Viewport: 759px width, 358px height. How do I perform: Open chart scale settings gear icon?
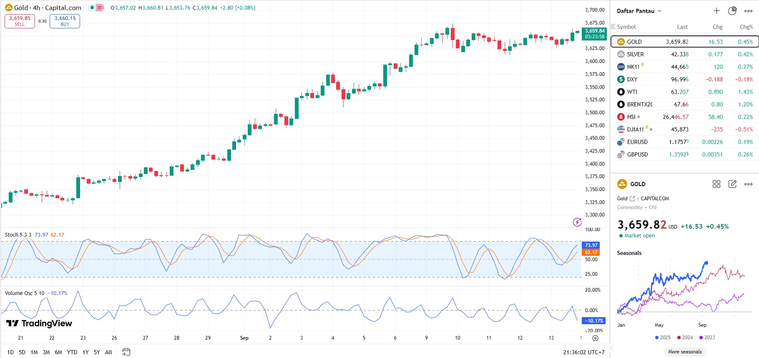point(595,338)
